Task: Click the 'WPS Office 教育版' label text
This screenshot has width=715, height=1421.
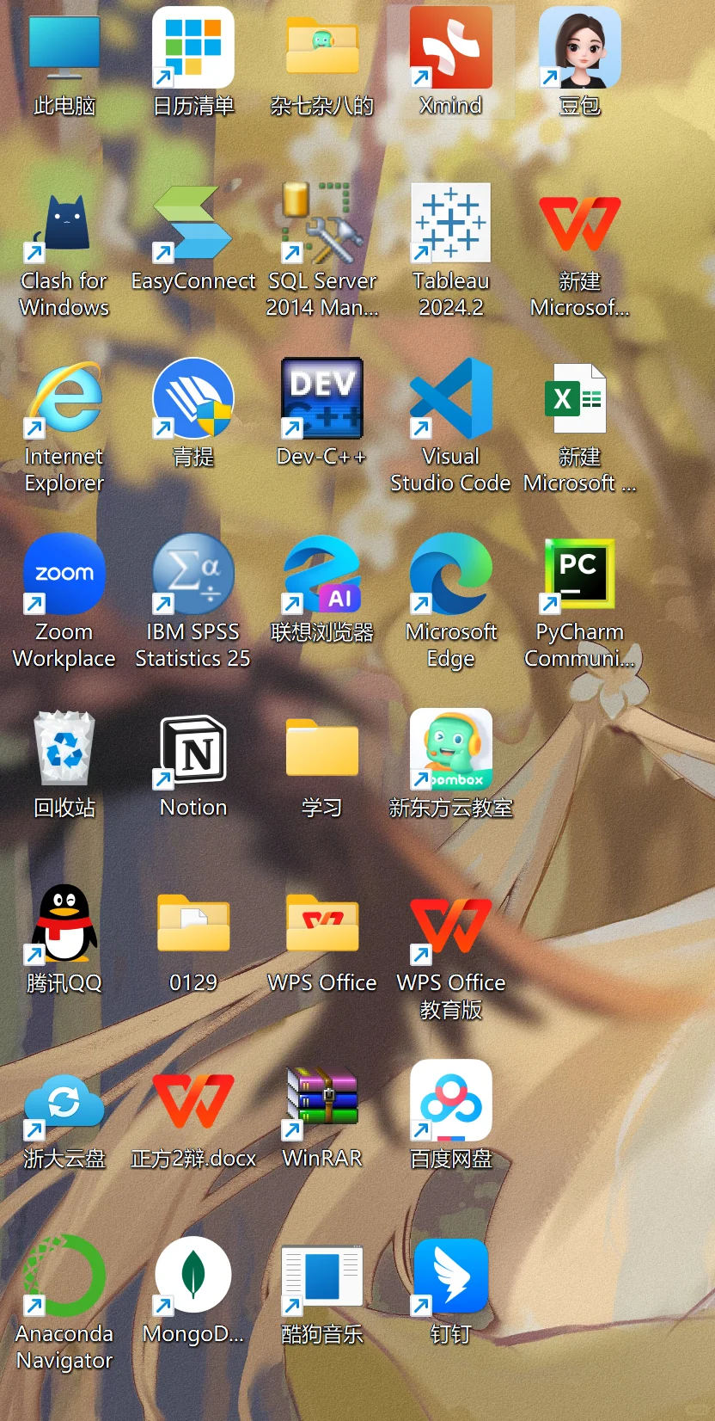Action: pos(451,996)
